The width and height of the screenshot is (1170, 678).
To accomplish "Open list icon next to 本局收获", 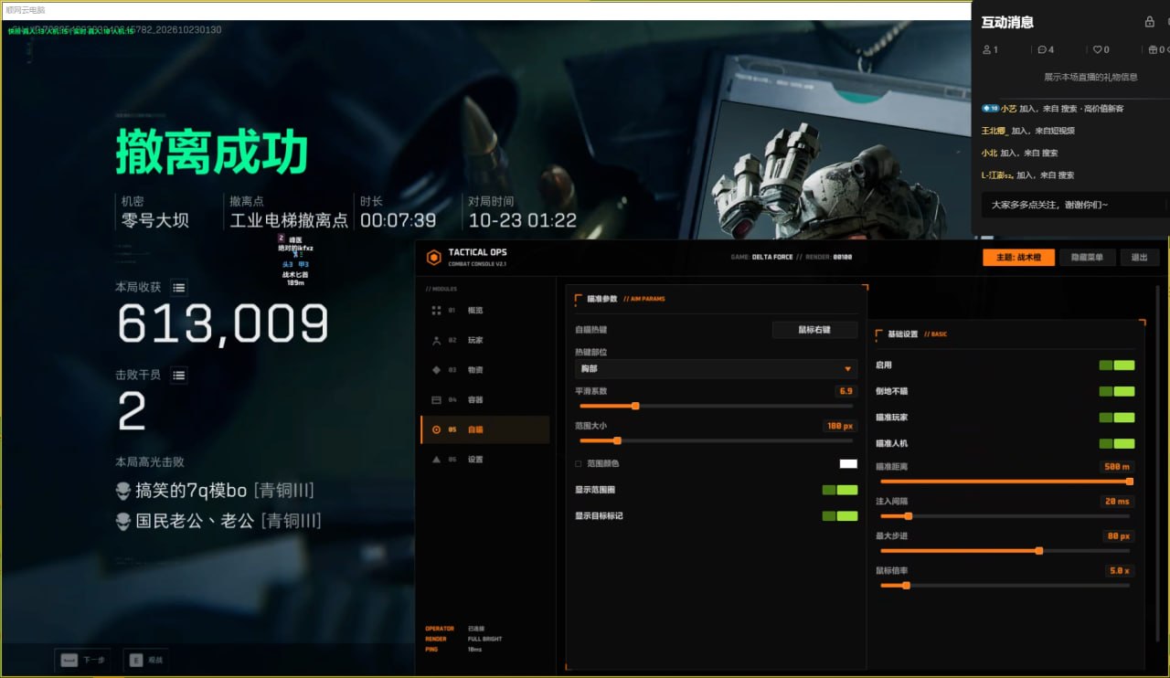I will point(178,288).
